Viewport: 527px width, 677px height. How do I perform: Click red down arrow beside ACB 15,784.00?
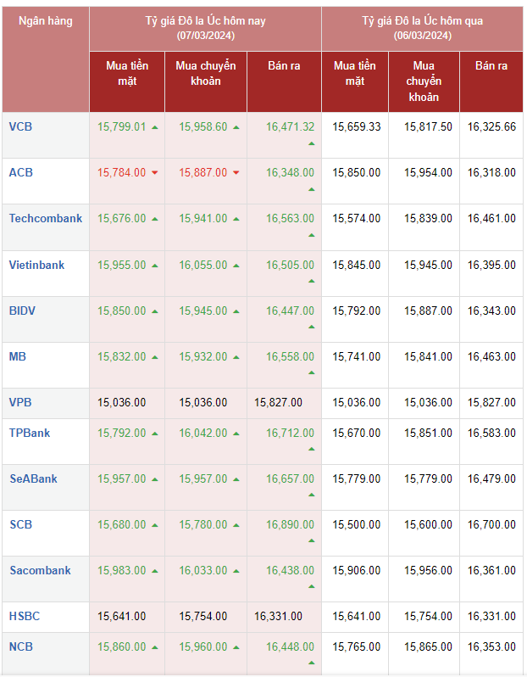[154, 173]
